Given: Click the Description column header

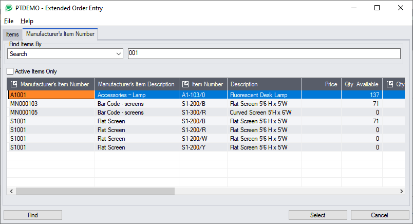Looking at the screenshot, I should (264, 84).
